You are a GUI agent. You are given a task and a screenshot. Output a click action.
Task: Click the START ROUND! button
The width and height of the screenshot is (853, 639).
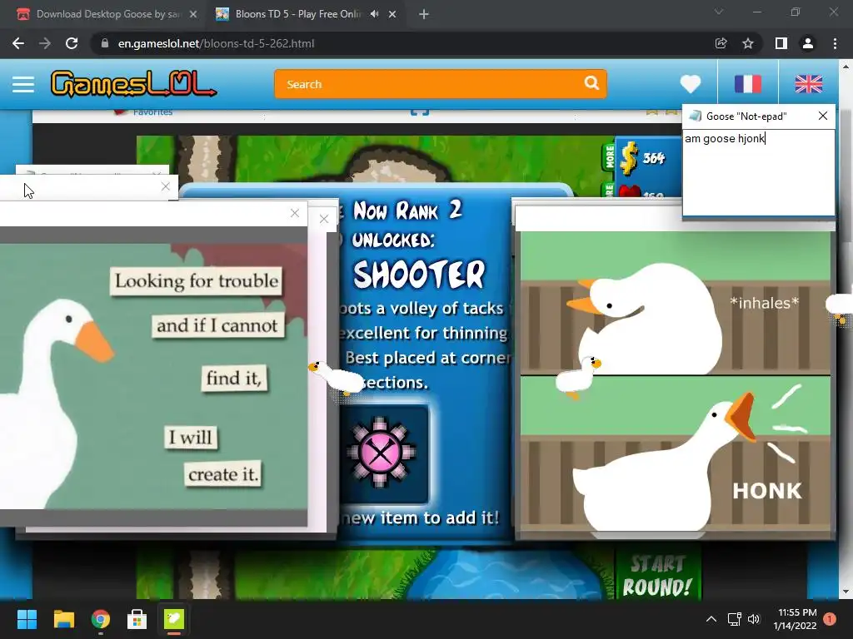pyautogui.click(x=656, y=576)
